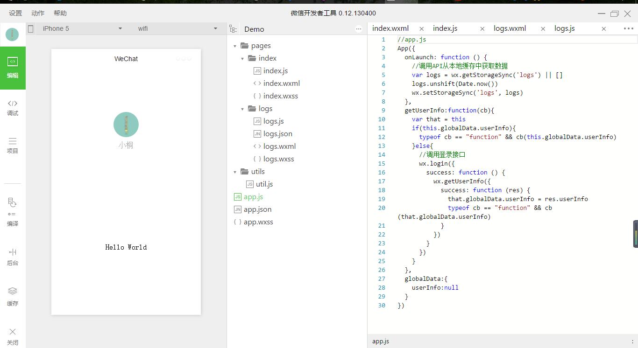
Task: Open logs.wxss in the file tree
Action: pyautogui.click(x=279, y=159)
